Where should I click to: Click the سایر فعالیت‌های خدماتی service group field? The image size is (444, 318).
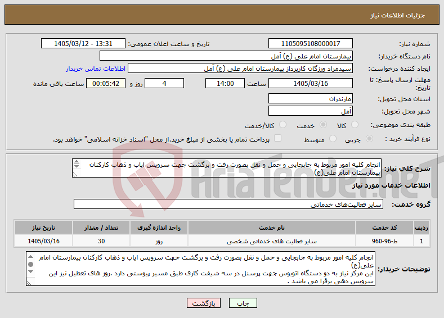click(228, 204)
